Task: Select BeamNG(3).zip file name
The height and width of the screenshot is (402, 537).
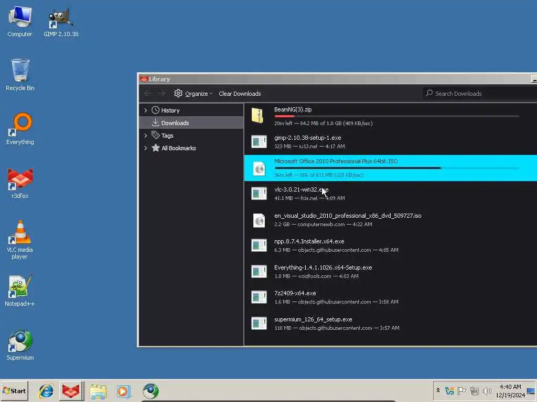Action: coord(293,109)
